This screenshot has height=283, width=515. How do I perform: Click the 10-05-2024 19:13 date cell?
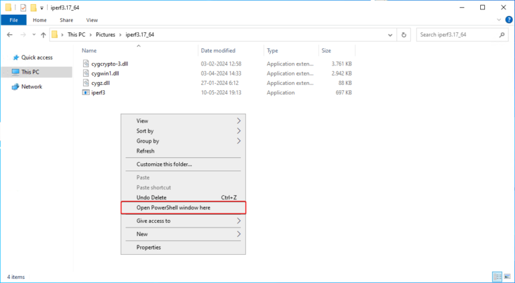(221, 93)
